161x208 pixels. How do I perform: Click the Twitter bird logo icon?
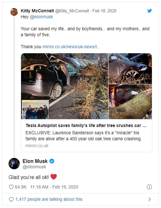pos(149,11)
